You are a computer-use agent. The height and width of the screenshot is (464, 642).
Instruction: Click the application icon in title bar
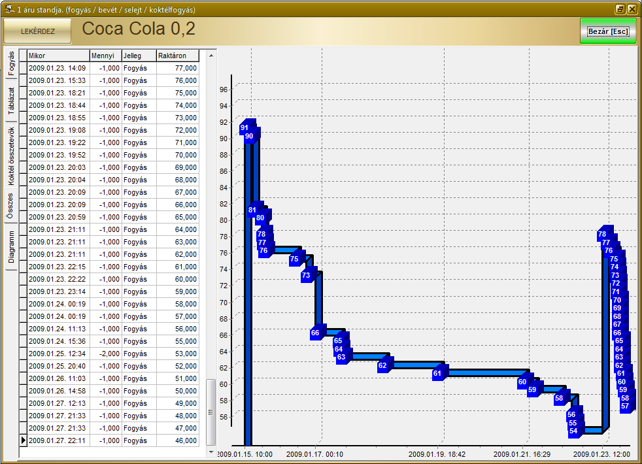pos(9,9)
